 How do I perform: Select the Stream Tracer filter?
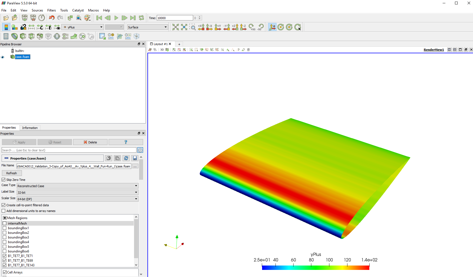pos(65,36)
